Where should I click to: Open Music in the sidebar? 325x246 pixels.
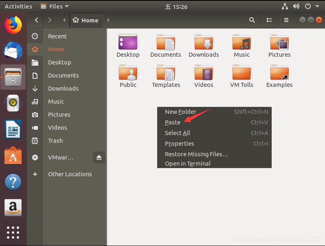67,102
